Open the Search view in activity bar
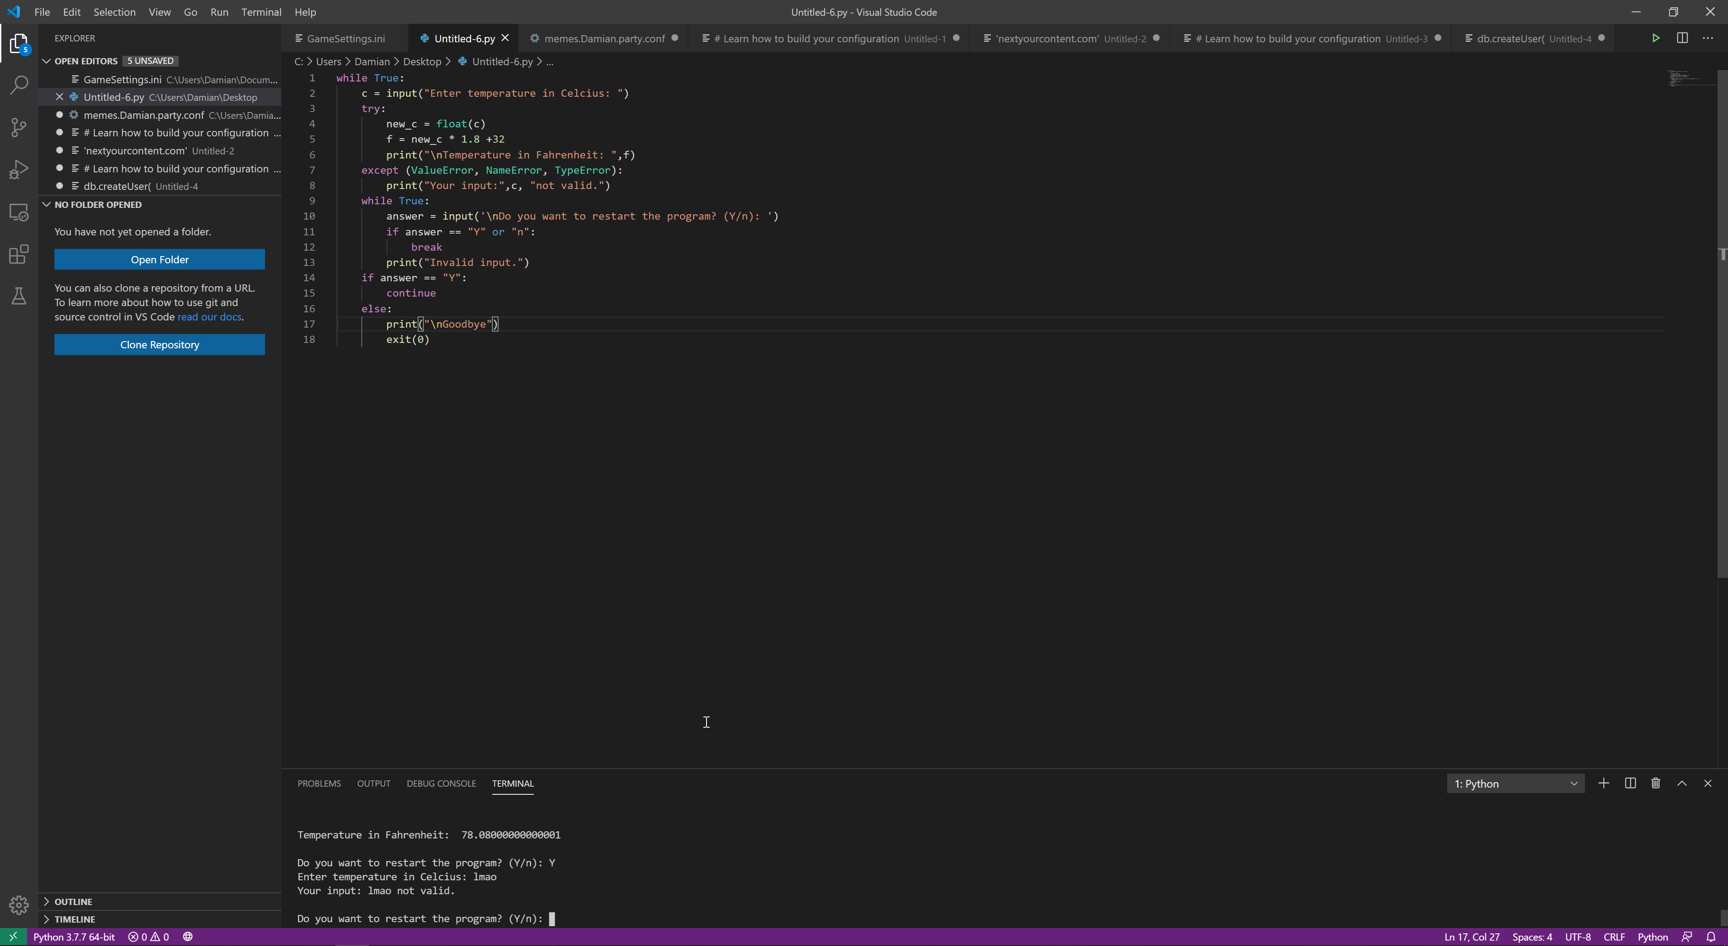 [19, 85]
